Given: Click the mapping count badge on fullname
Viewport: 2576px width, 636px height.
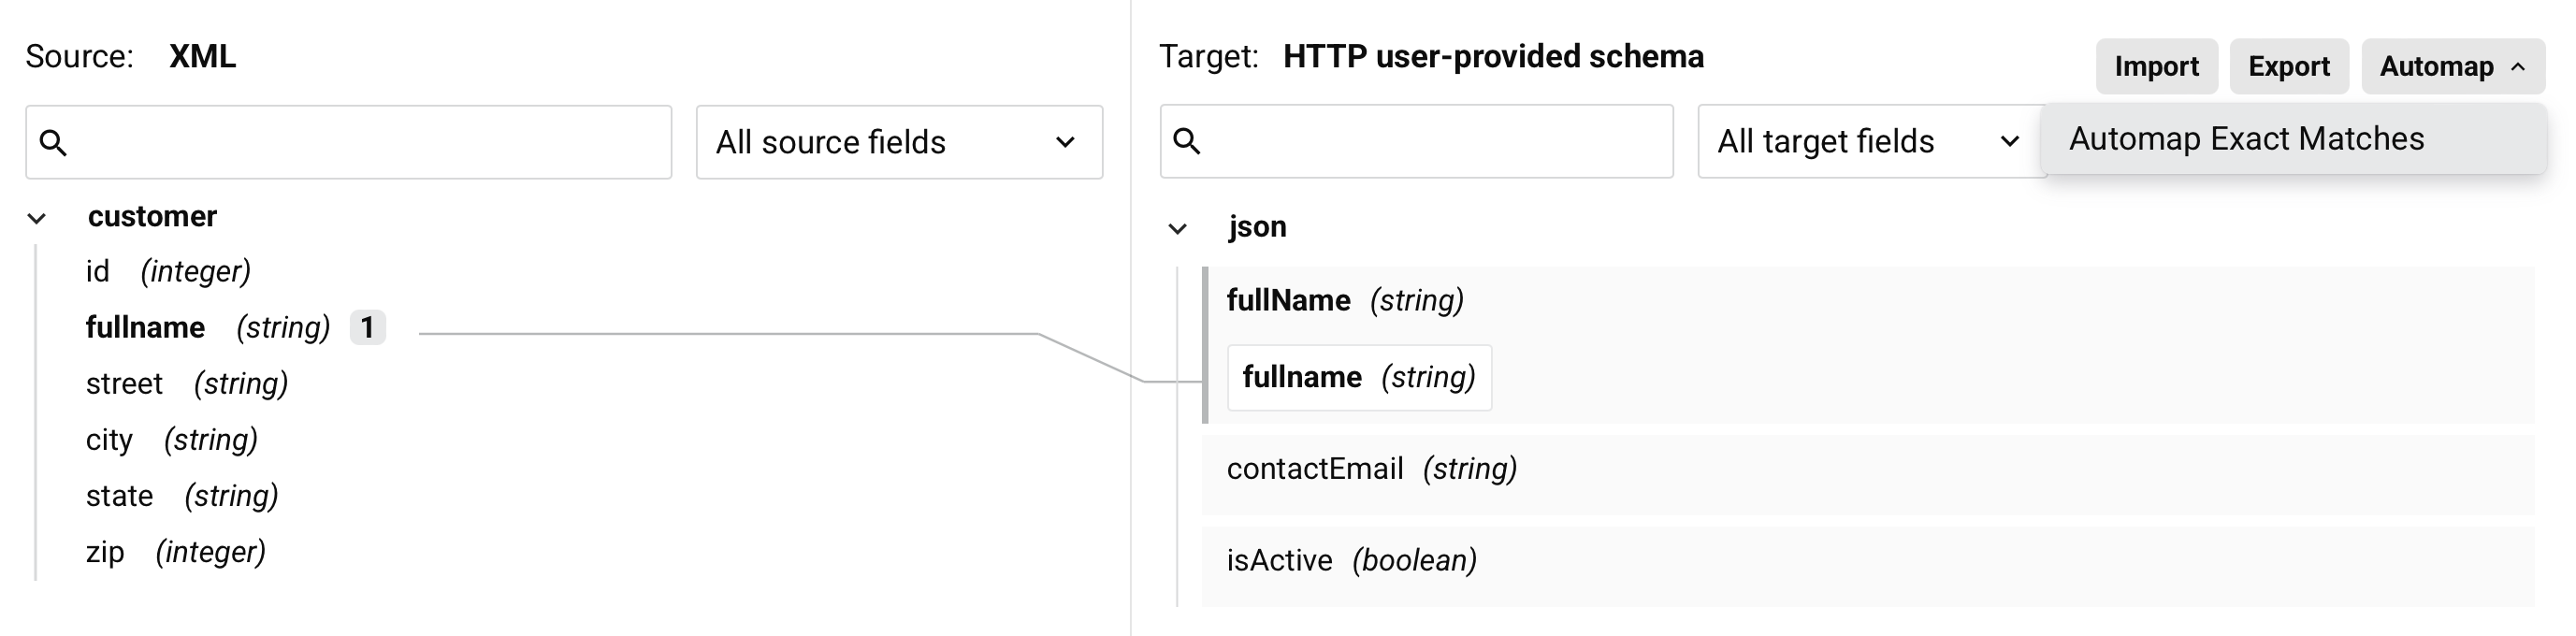Looking at the screenshot, I should coord(367,328).
